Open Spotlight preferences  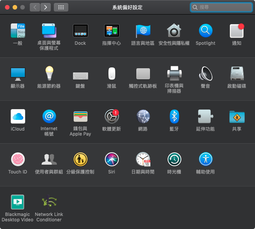205,31
